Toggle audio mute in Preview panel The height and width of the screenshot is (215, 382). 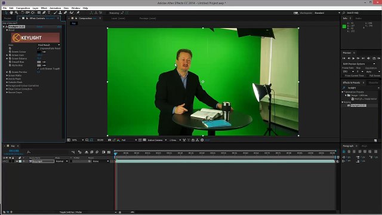click(x=369, y=59)
